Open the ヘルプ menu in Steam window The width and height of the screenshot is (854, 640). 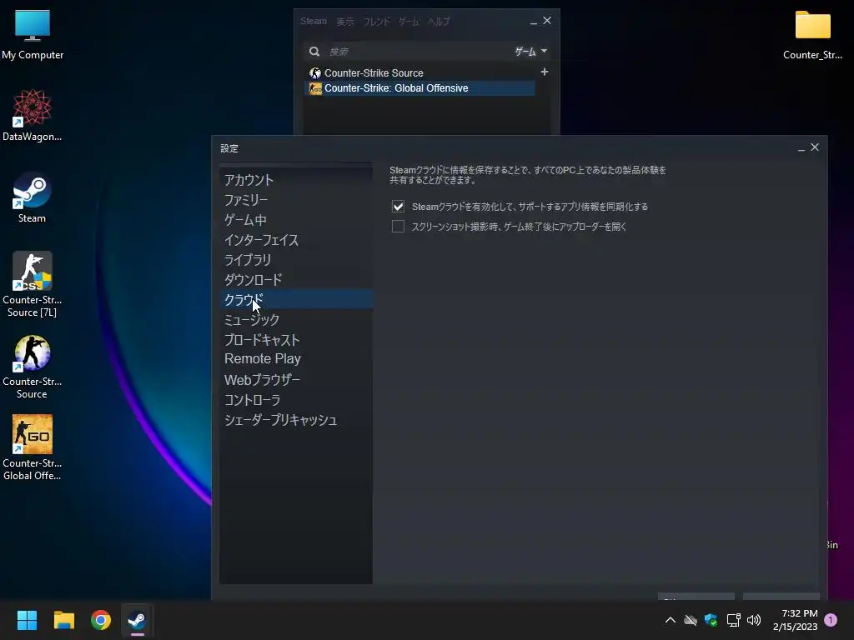tap(439, 21)
